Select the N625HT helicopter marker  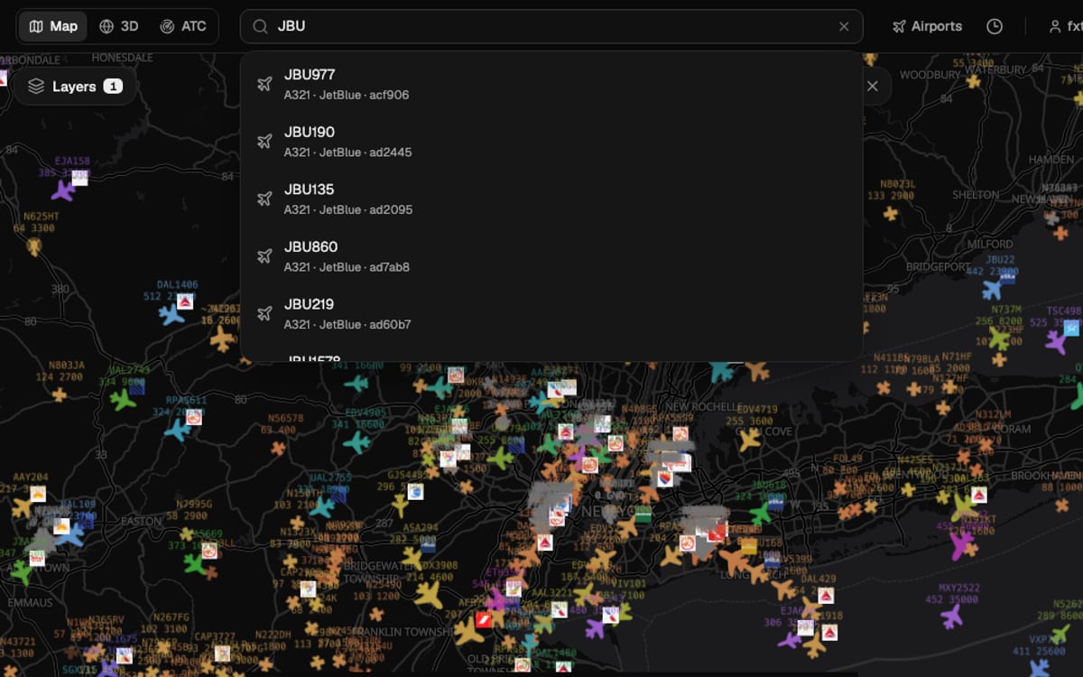pyautogui.click(x=34, y=246)
